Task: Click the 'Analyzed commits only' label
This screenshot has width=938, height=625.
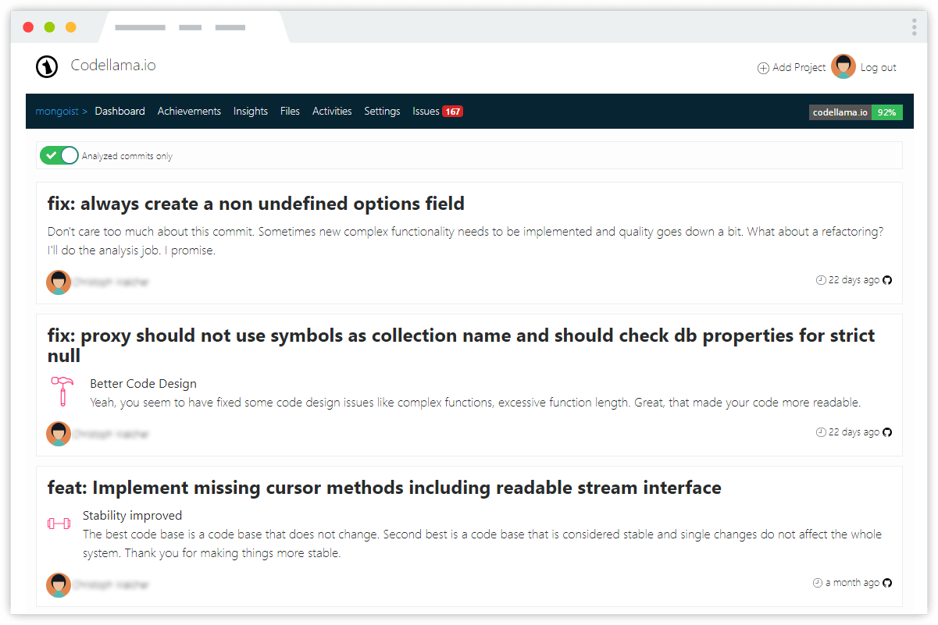Action: point(127,156)
